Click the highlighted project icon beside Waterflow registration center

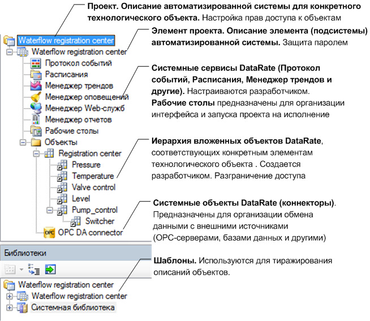[x=10, y=41]
